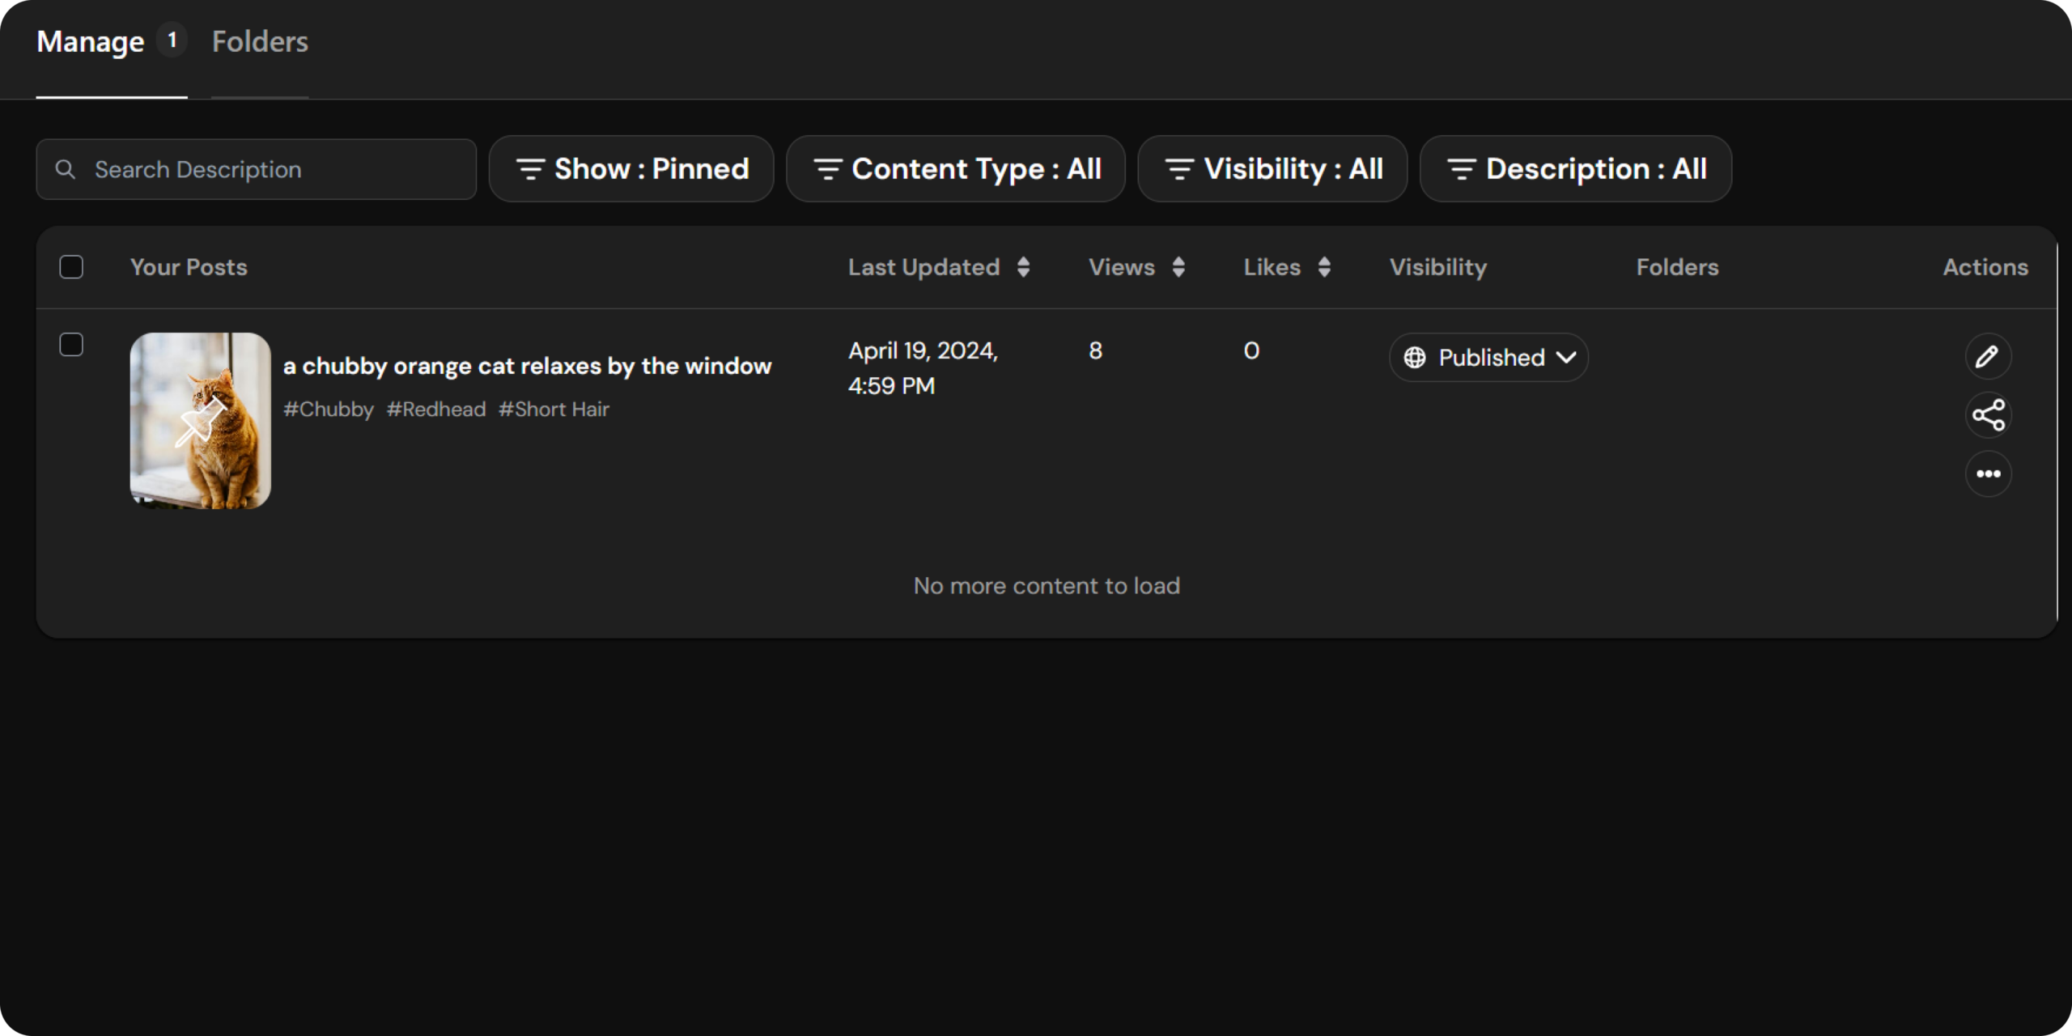
Task: Expand the Content Type : All filter
Action: tap(955, 168)
